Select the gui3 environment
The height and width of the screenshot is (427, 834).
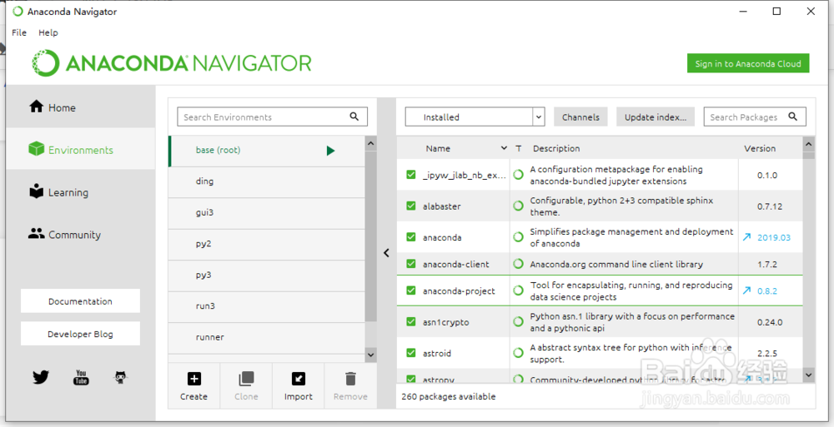[x=267, y=213]
